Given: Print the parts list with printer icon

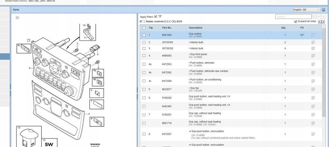Looking at the screenshot, I should 323,10.
